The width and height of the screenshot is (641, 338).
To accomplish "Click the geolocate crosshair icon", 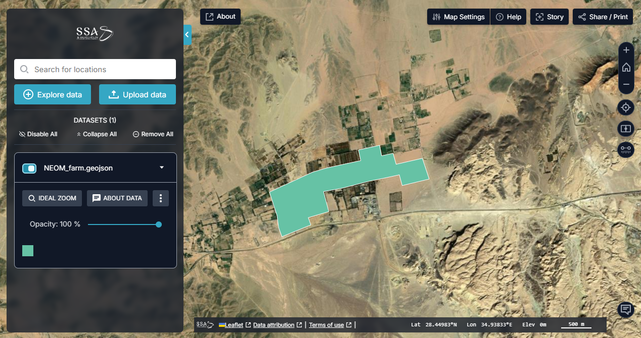I will (626, 107).
